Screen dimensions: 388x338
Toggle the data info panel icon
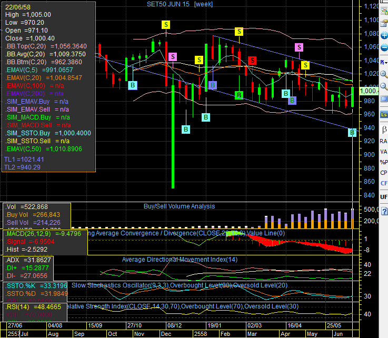tap(384, 99)
